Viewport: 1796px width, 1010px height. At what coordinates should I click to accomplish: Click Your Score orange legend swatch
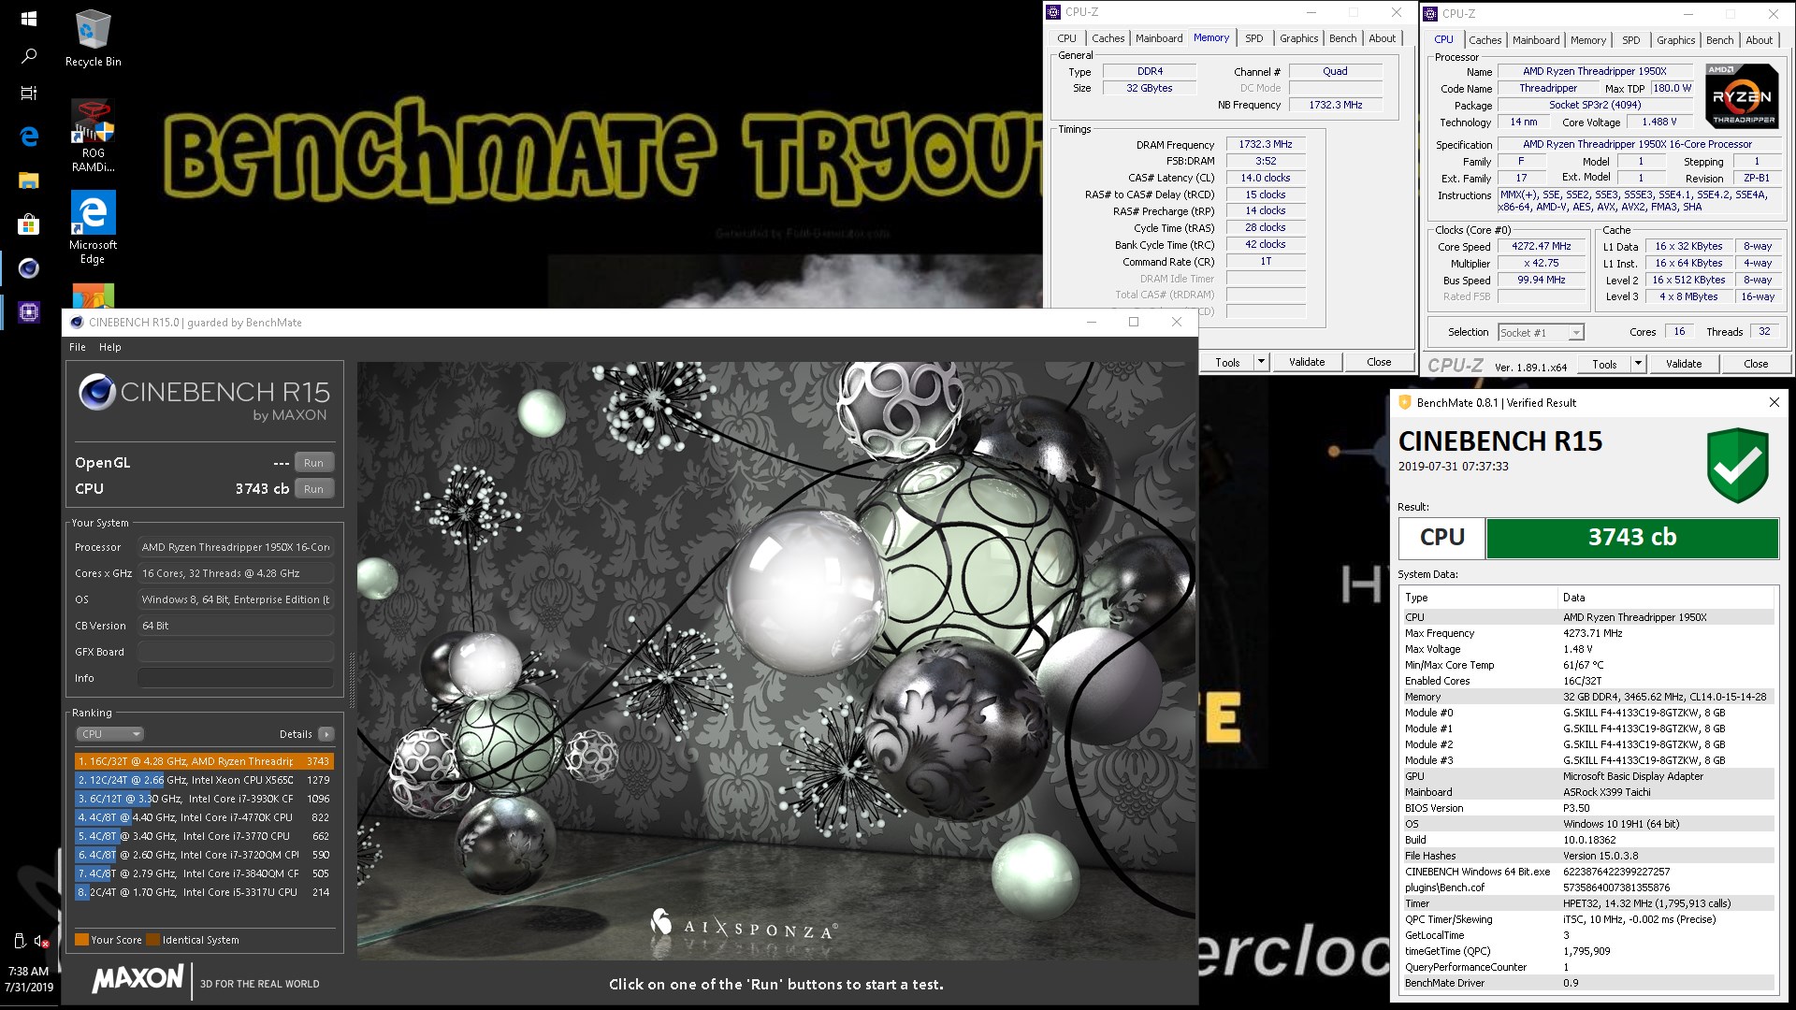pyautogui.click(x=81, y=940)
